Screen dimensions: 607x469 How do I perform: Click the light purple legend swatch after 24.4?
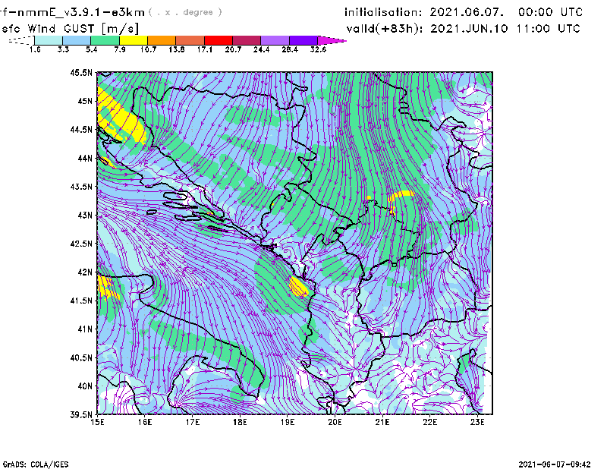coord(275,40)
